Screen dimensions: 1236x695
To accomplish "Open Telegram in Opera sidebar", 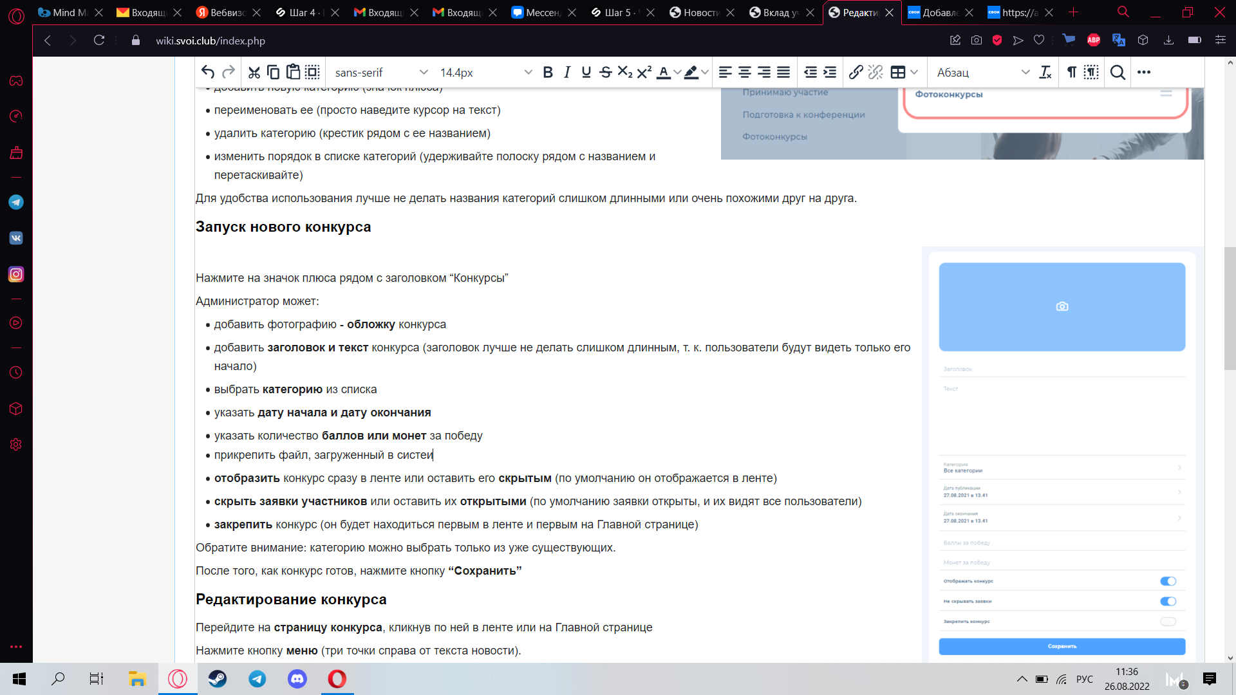I will tap(16, 202).
